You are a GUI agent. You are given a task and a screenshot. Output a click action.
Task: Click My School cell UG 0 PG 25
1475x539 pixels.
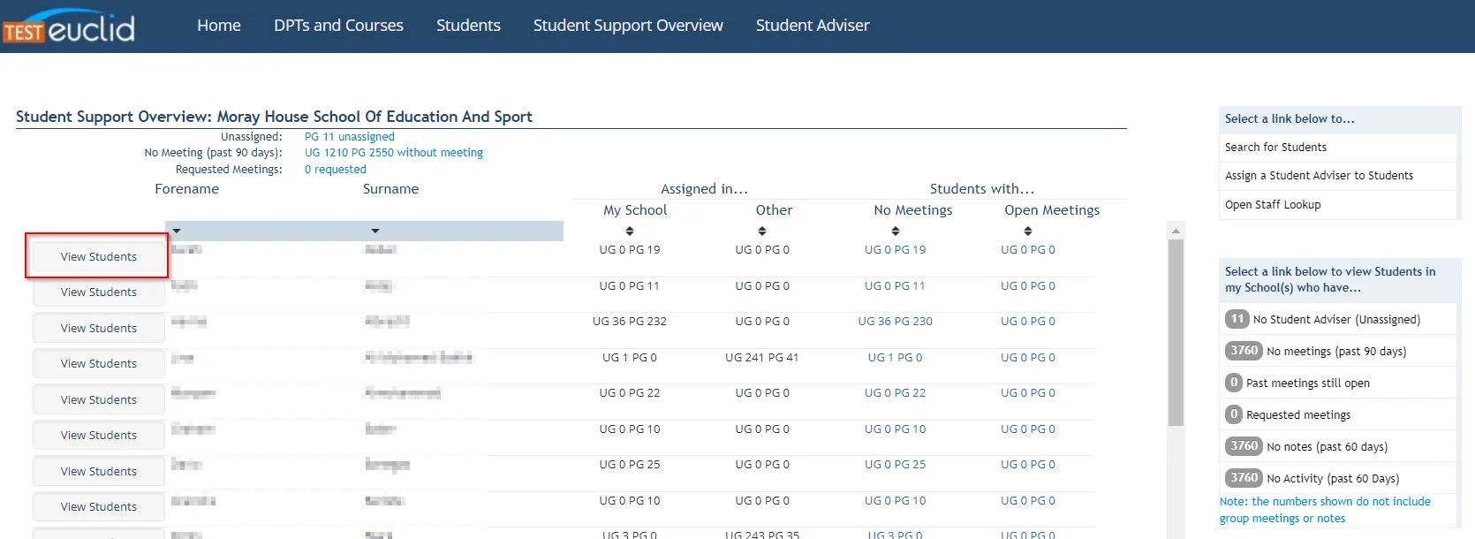tap(630, 465)
